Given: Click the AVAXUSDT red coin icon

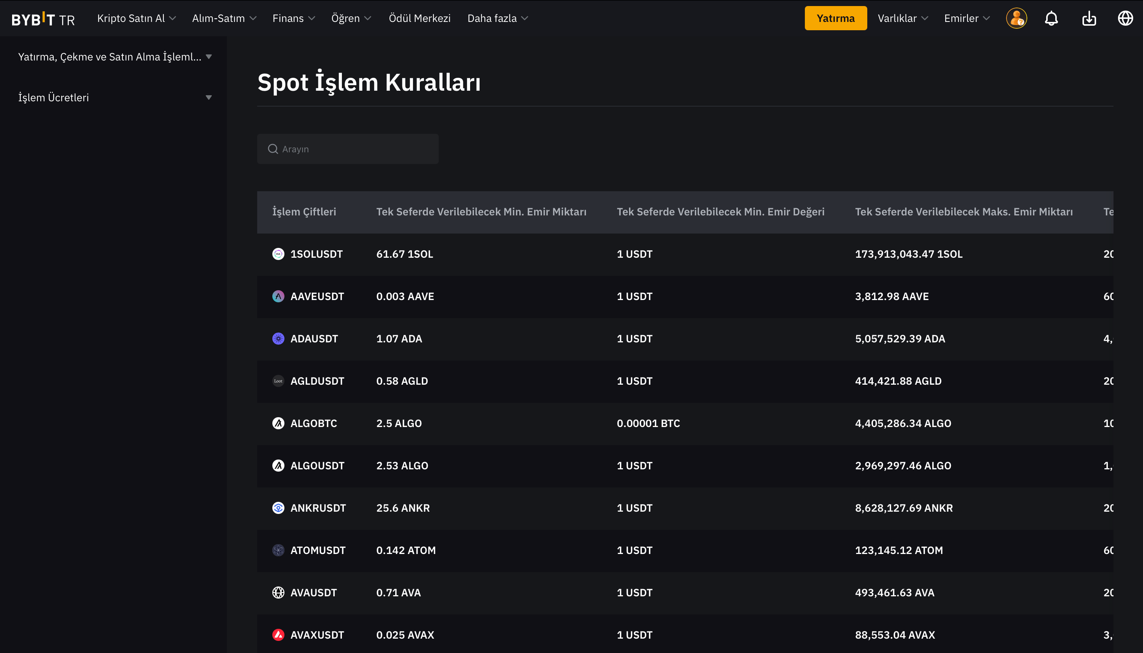Looking at the screenshot, I should coord(278,635).
